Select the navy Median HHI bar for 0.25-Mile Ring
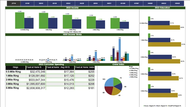Image resolution: width=190 pixels, height=107 pixels. 29,23
